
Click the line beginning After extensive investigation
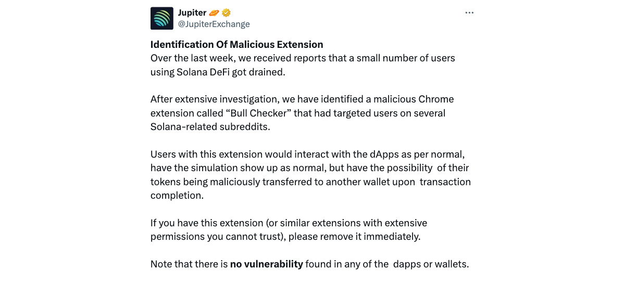[302, 99]
